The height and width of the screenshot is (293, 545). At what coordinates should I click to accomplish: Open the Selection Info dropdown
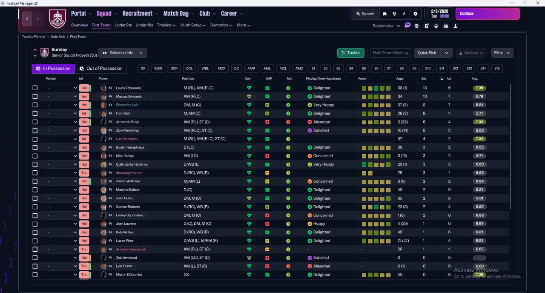[x=123, y=53]
